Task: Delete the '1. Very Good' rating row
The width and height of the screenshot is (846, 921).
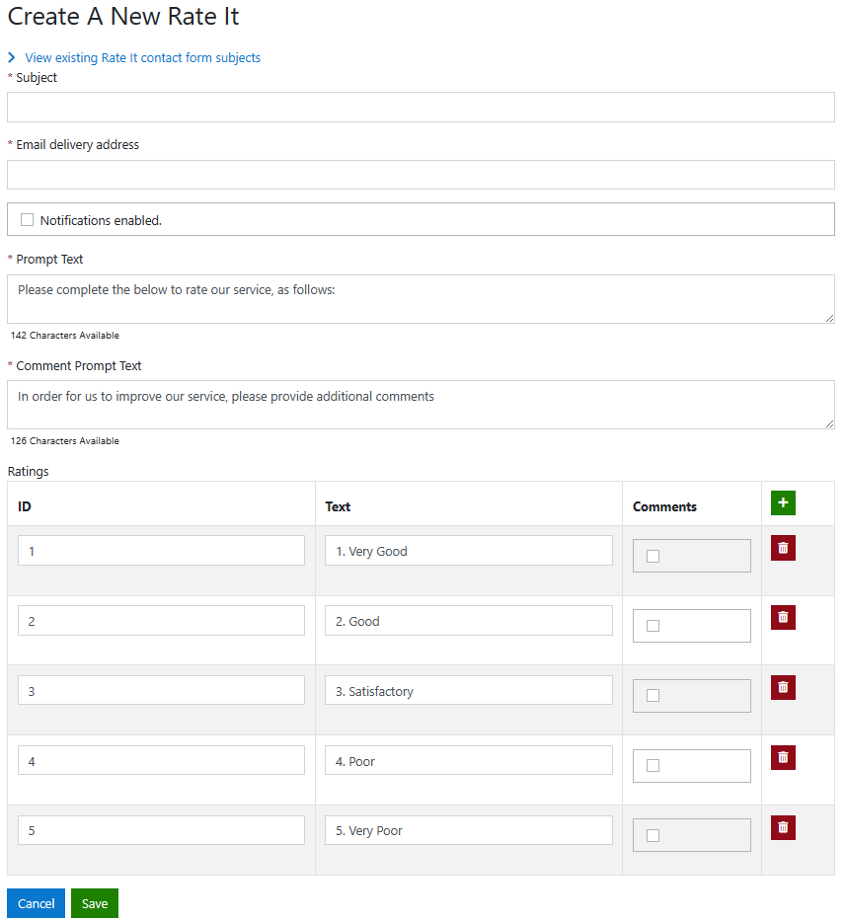Action: point(783,548)
